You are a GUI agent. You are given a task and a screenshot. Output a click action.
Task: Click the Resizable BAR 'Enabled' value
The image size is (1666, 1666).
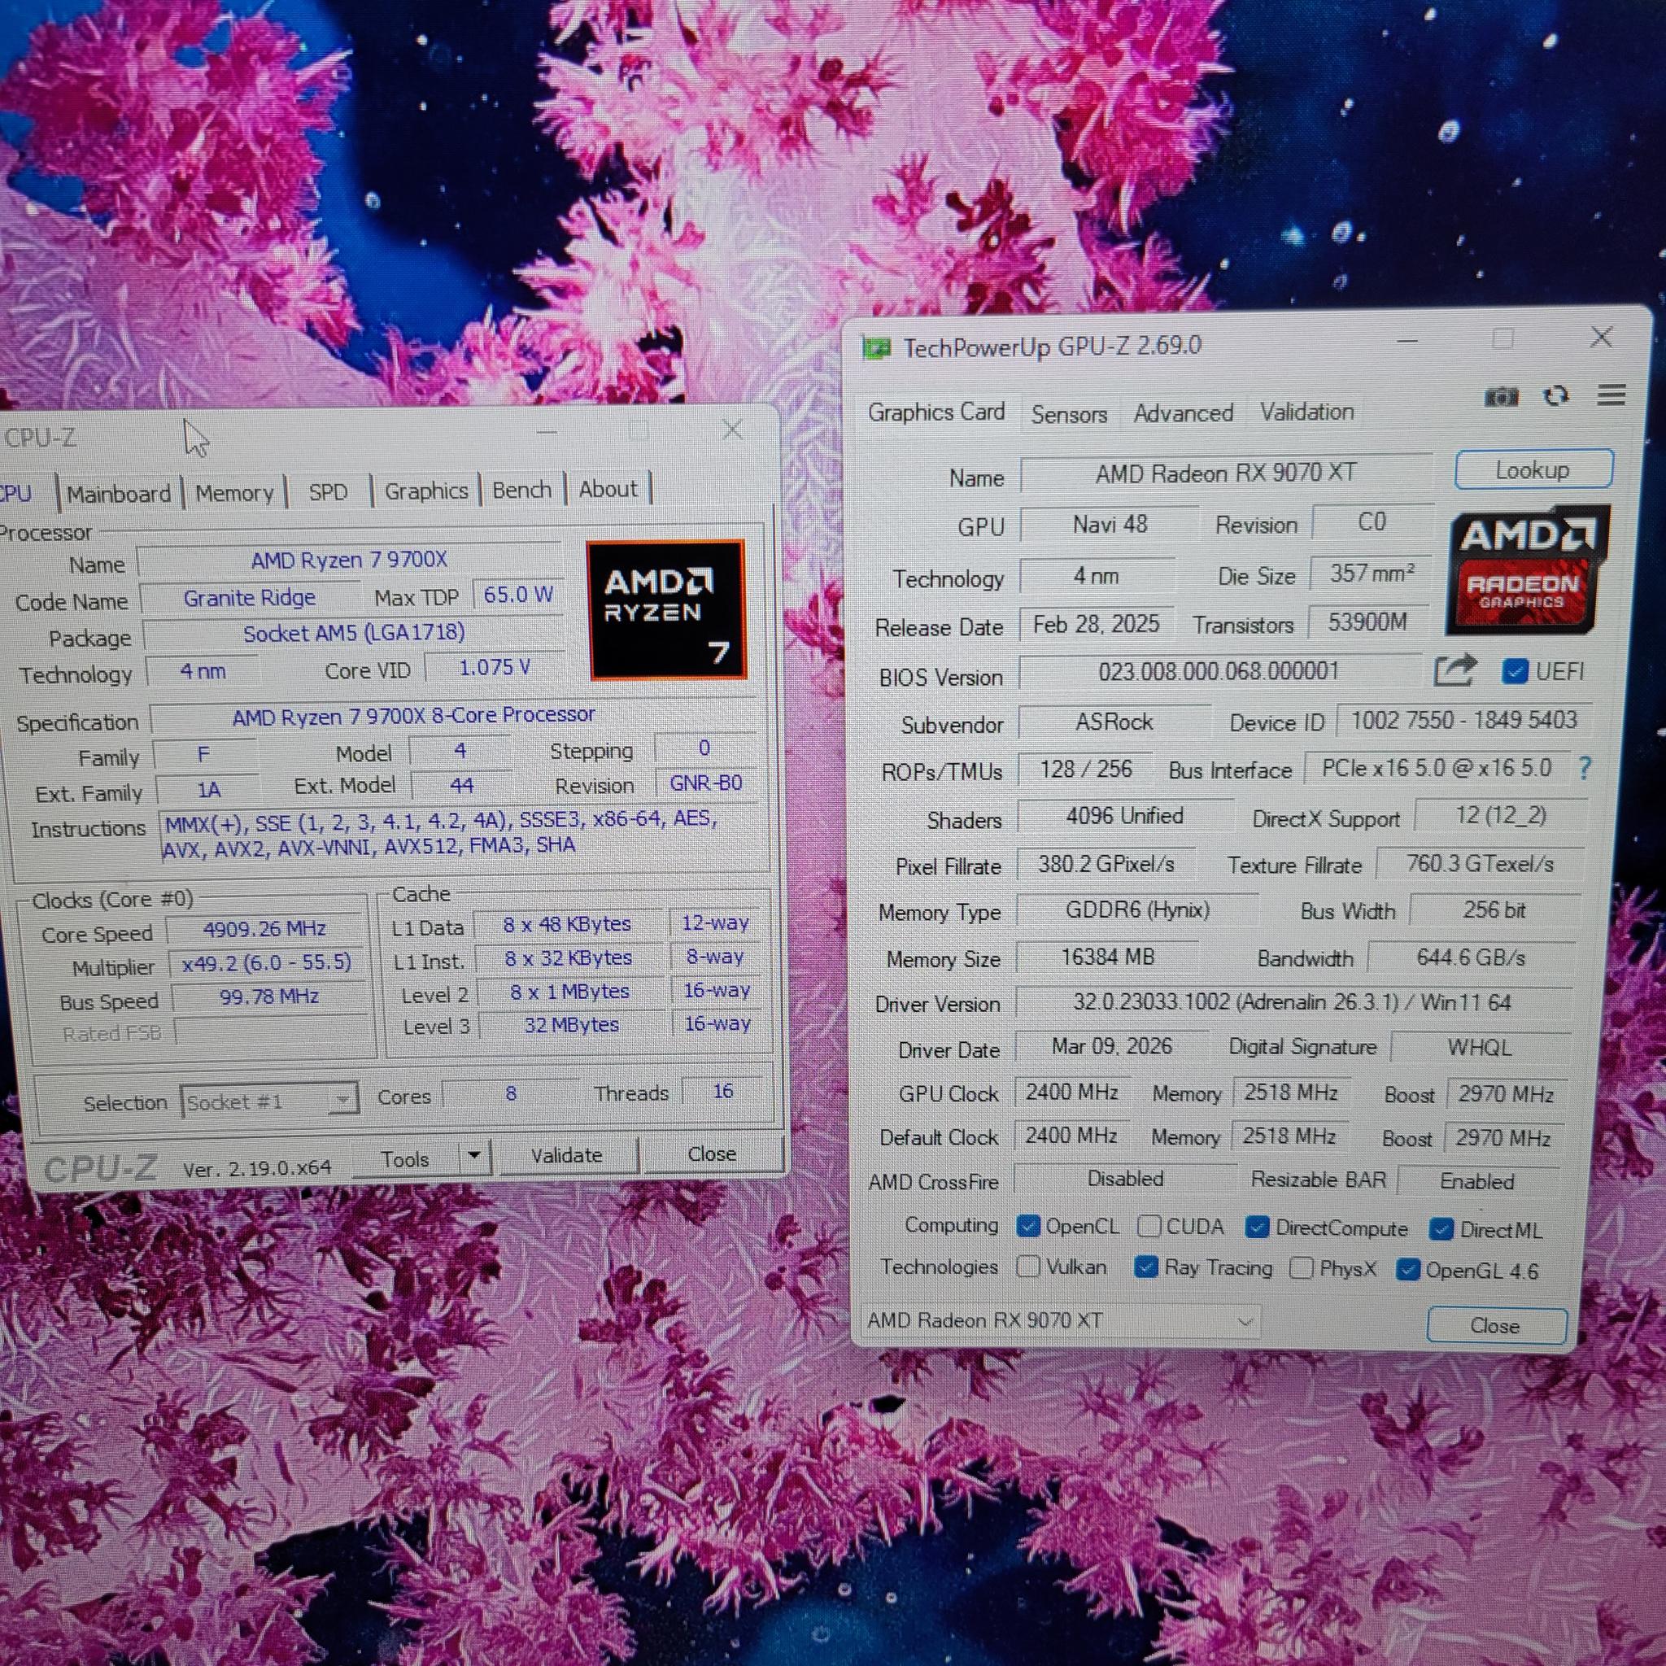tap(1477, 1180)
